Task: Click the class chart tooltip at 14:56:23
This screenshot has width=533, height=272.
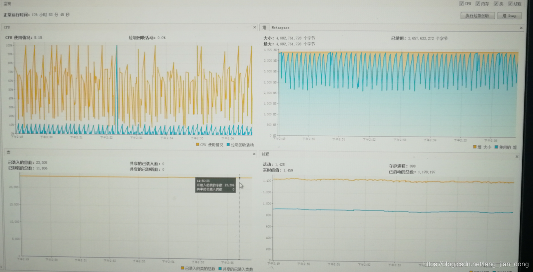Action: 215,185
